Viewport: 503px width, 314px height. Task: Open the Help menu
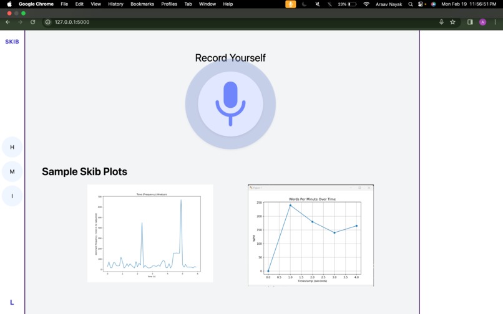coord(228,4)
